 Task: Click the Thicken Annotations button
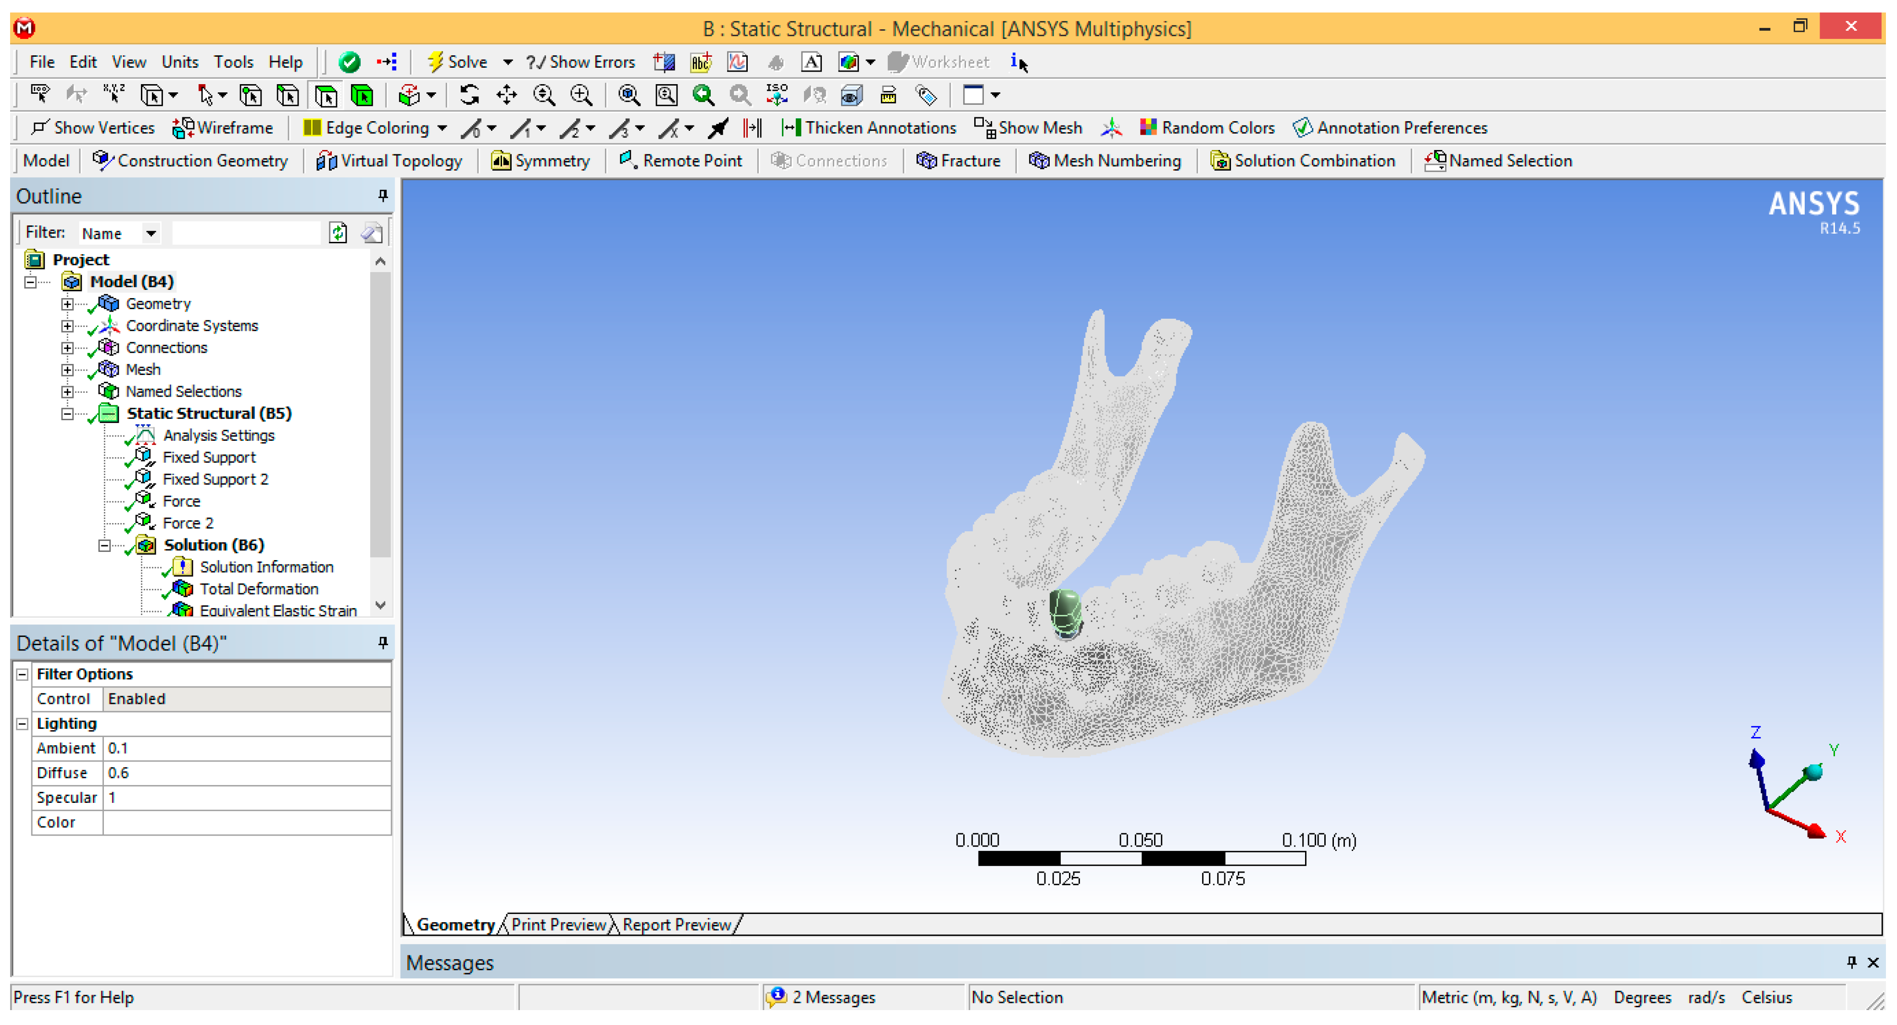[869, 128]
